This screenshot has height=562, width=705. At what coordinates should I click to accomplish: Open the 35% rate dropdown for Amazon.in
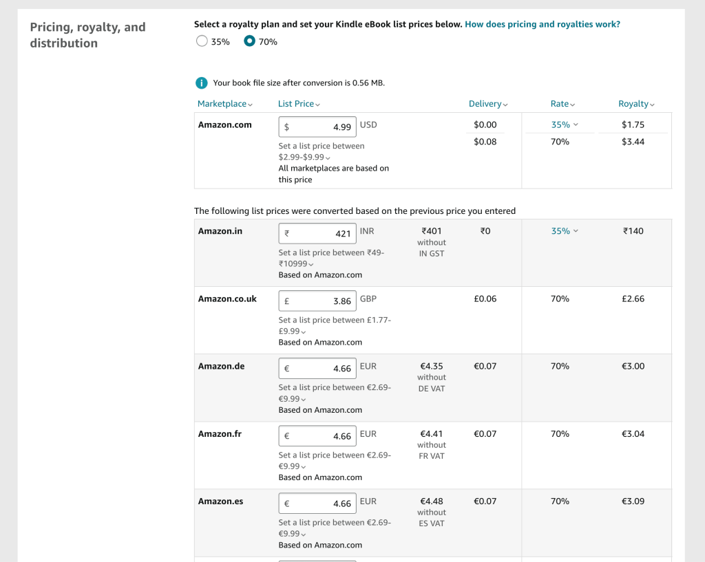[x=565, y=231]
